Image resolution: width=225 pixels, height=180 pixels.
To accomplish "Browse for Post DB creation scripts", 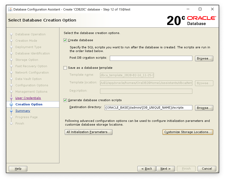I will tap(204, 58).
